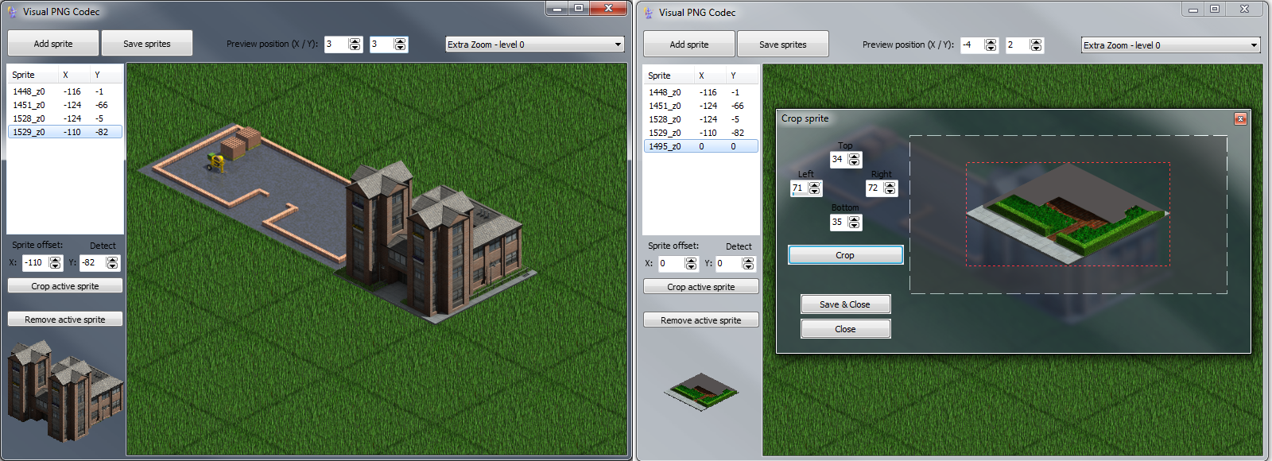Viewport: 1272px width, 461px height.
Task: Click Close button in Crop sprite dialog
Action: [845, 329]
